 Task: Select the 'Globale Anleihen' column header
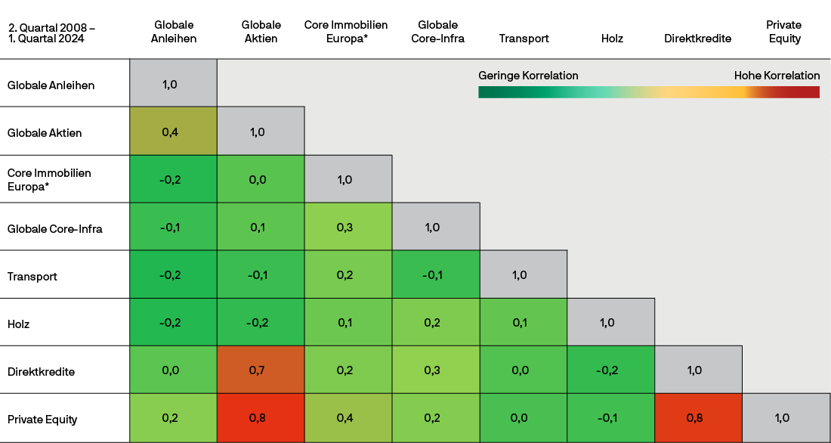(x=174, y=32)
